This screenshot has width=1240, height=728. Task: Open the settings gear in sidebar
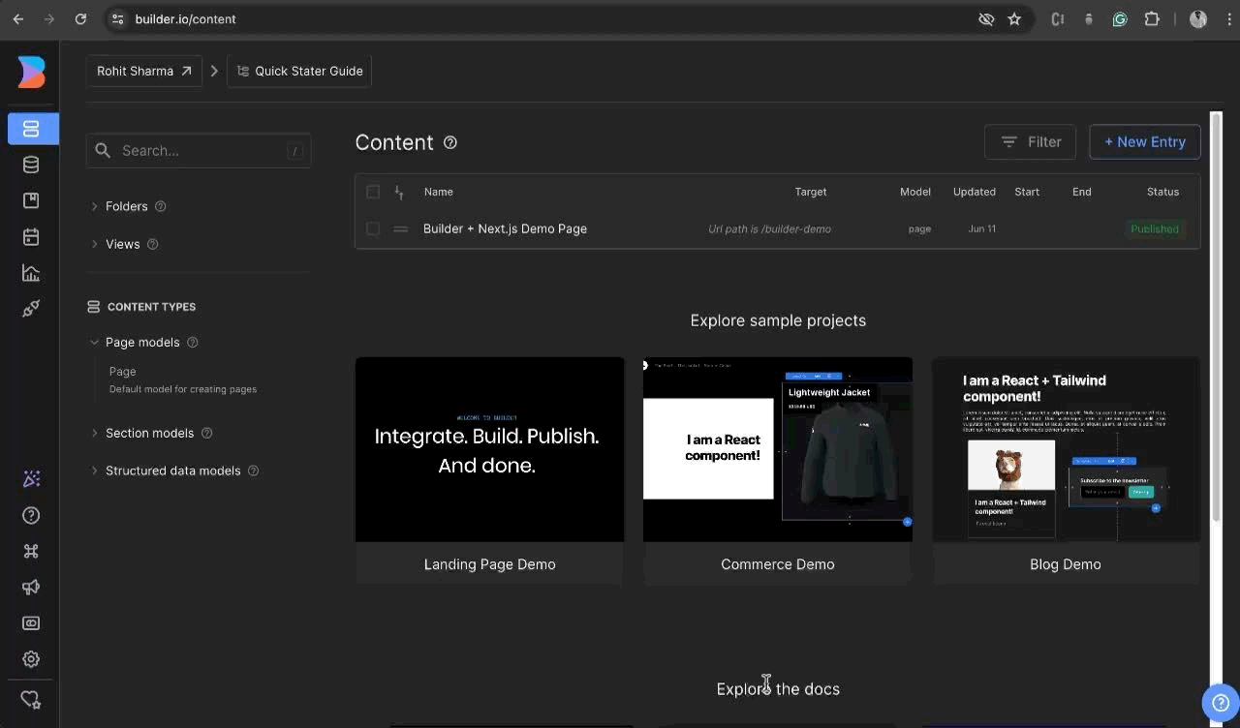pyautogui.click(x=31, y=659)
